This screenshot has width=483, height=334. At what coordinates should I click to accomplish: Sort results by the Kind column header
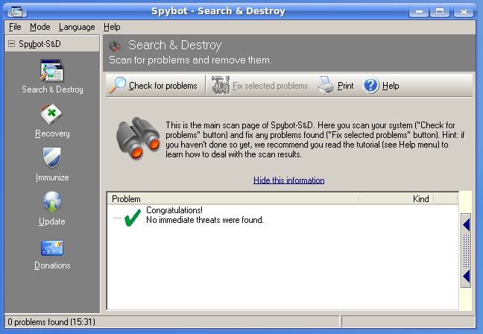(420, 199)
